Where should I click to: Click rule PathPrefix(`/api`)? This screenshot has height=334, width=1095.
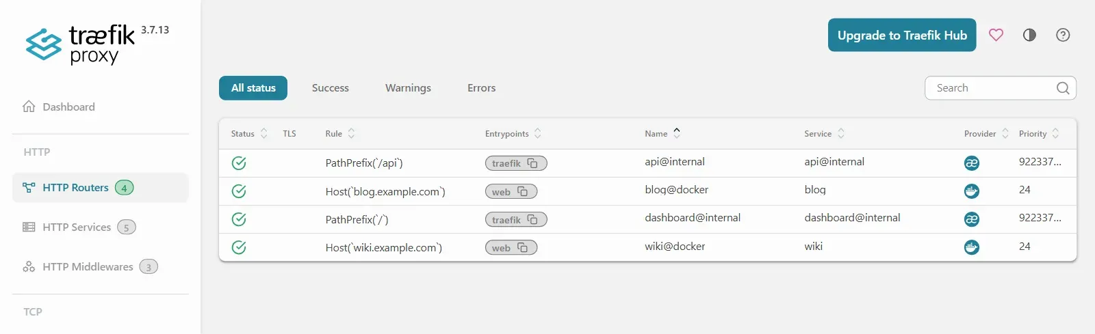click(x=364, y=163)
